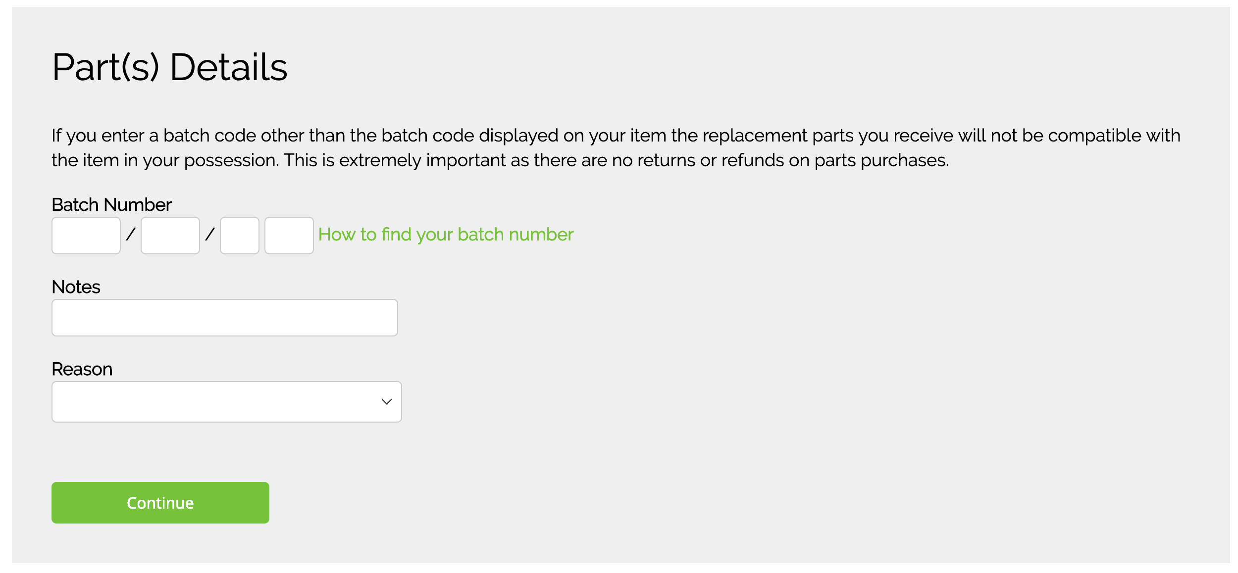Open the Reason dropdown
Screen dimensions: 1238x573
tap(226, 402)
